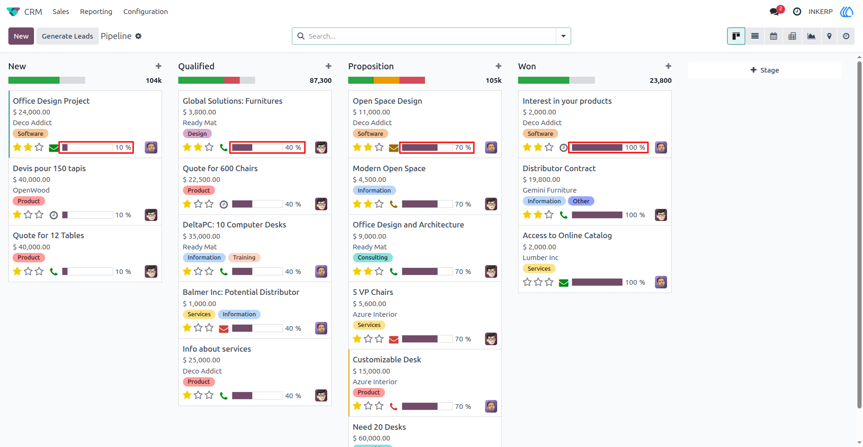Viewport: 863px width, 447px height.
Task: Set second priority star on 5 VP Chairs
Action: pyautogui.click(x=368, y=339)
